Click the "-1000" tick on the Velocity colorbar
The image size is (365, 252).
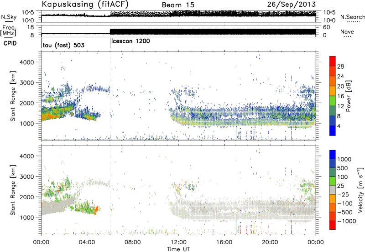point(346,221)
